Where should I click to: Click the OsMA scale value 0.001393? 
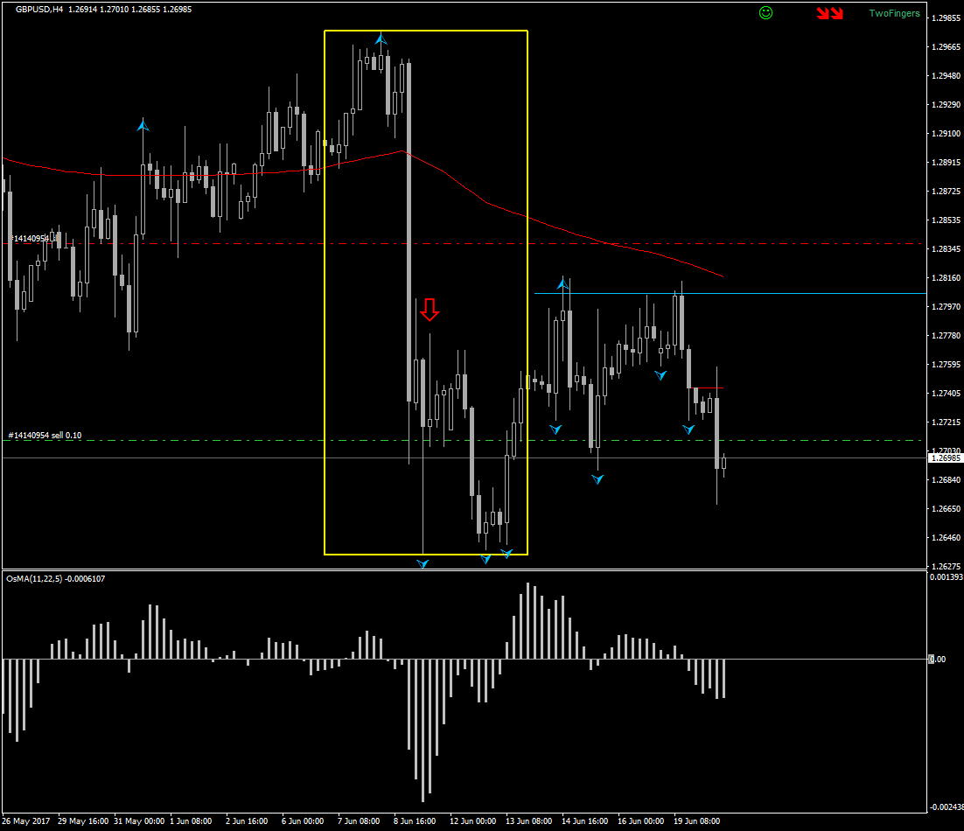pos(947,577)
